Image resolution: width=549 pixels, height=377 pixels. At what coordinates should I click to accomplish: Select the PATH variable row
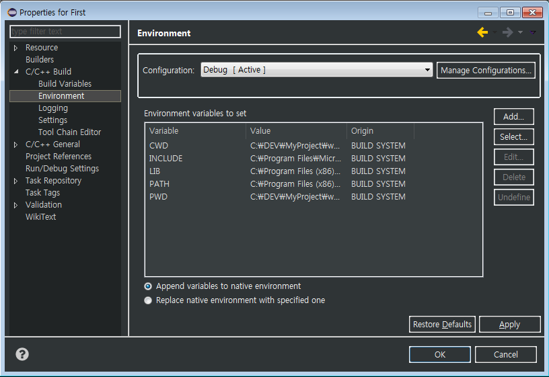[x=314, y=184]
